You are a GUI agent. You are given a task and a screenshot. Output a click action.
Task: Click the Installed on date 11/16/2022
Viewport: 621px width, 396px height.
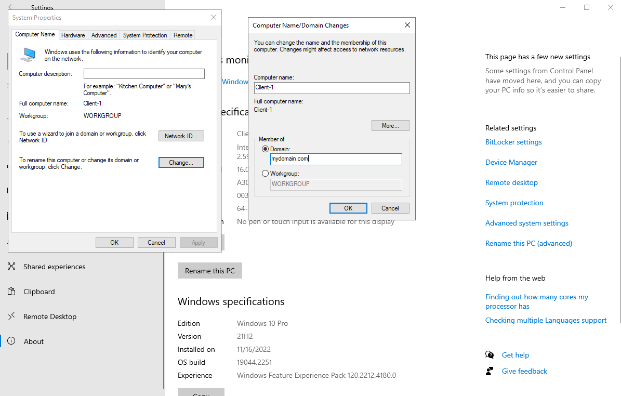coord(254,349)
